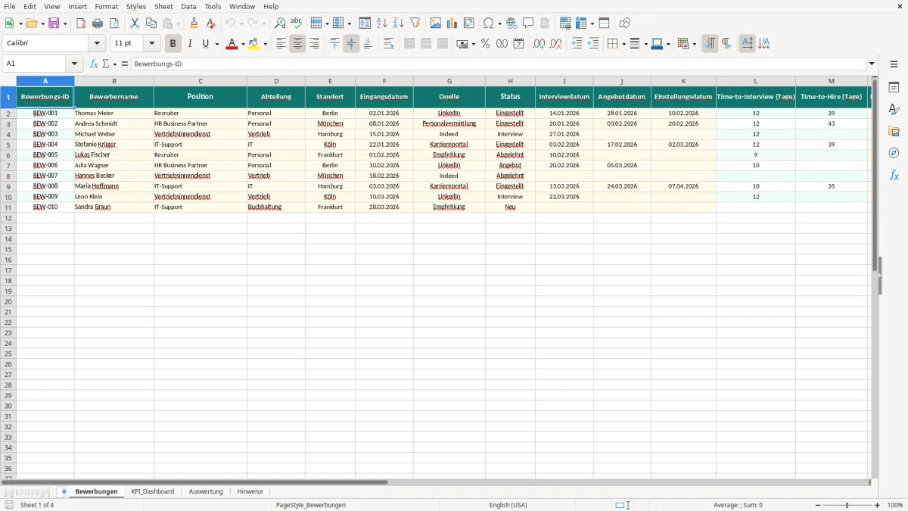
Task: Click the font color red swatch
Action: [x=232, y=44]
